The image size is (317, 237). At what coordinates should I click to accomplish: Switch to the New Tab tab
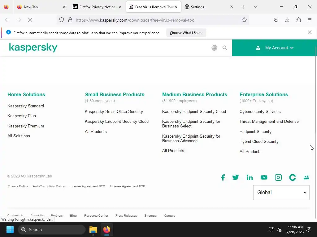tap(41, 7)
